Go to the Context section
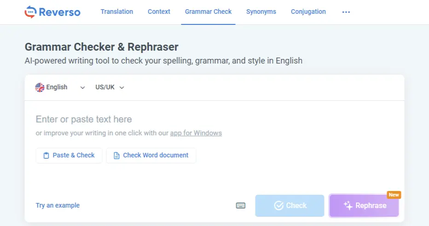 159,12
